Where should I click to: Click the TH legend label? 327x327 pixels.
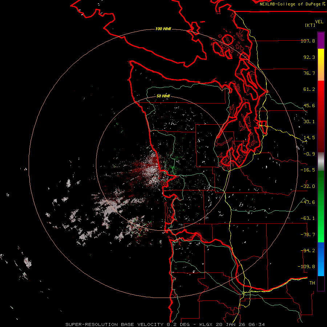tap(312, 283)
